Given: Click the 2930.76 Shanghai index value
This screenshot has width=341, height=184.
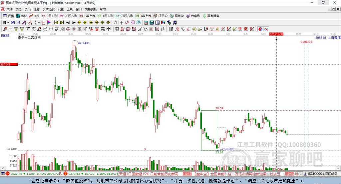Looking at the screenshot, I should (x=16, y=174).
